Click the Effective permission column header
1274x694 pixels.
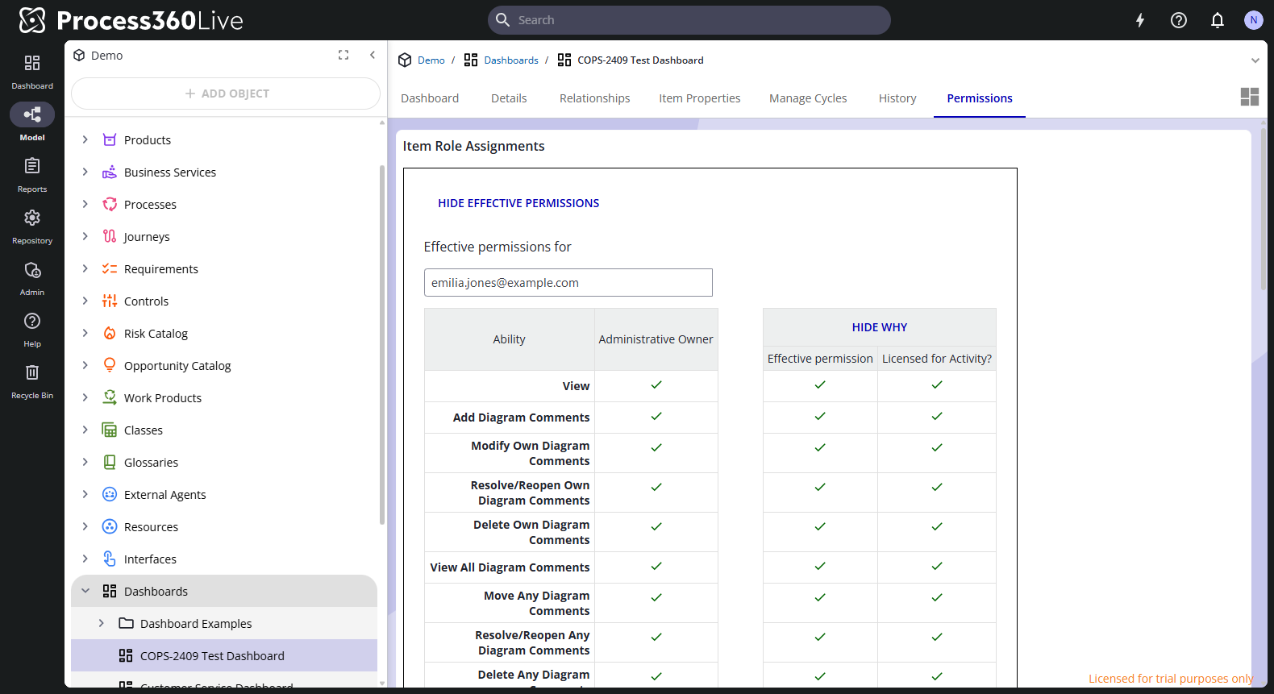pos(820,359)
